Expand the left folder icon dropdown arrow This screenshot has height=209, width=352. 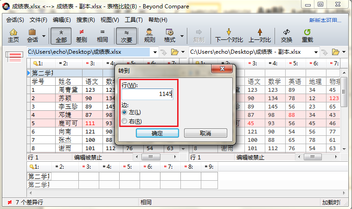[183, 52]
